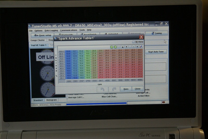208x139 pixels.
Task: Select ignload row header 45.0
Action: [x=61, y=66]
